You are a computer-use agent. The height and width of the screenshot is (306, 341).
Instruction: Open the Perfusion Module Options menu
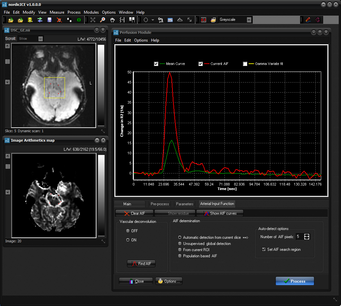pyautogui.click(x=141, y=40)
